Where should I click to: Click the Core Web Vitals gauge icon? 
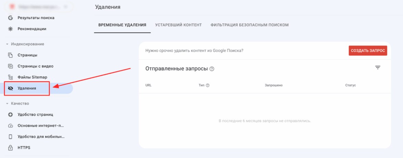[x=10, y=126]
